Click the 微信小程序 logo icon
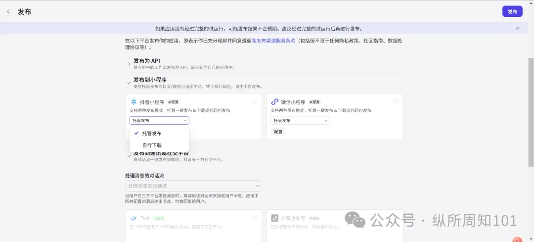This screenshot has height=242, width=534. click(274, 102)
